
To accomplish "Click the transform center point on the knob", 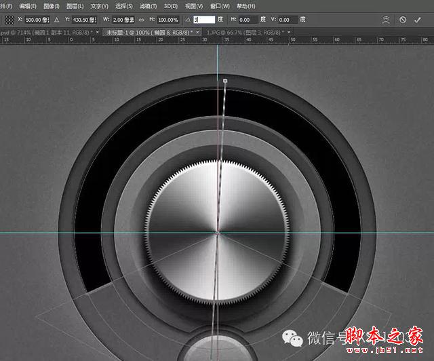I will [x=218, y=233].
